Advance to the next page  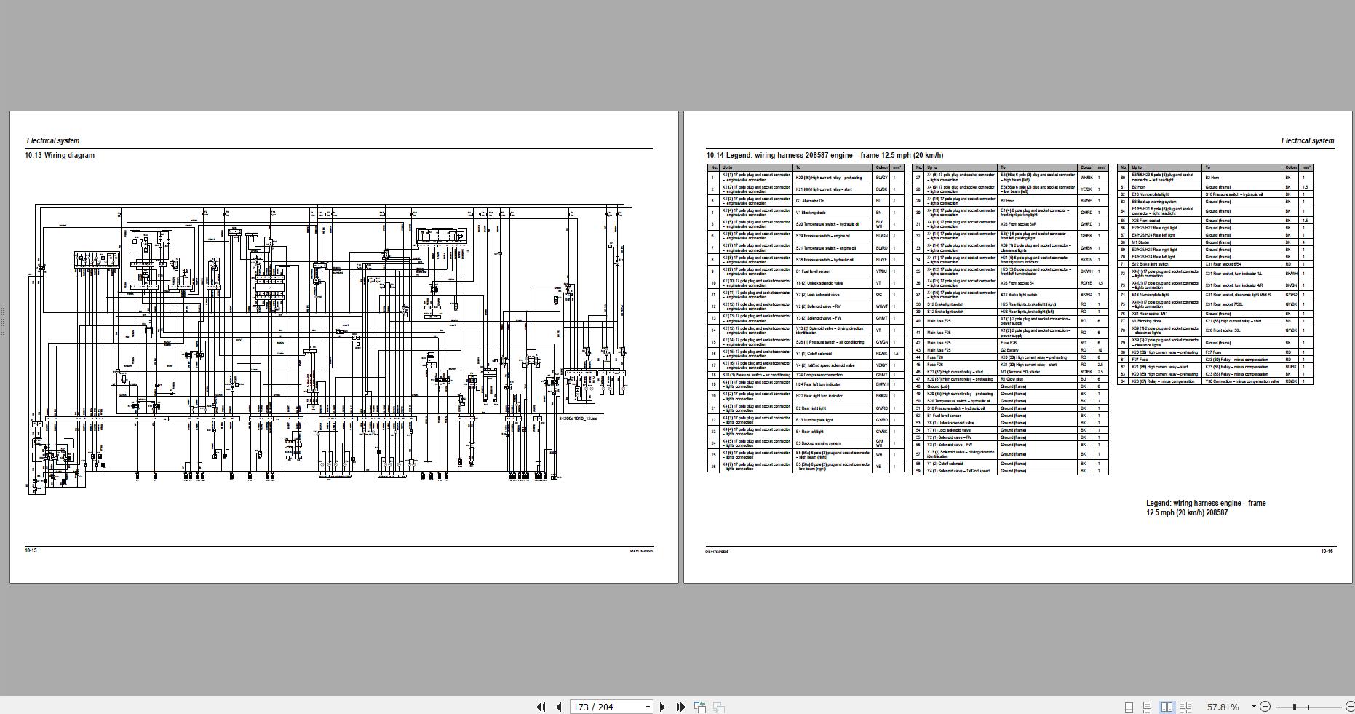(662, 707)
